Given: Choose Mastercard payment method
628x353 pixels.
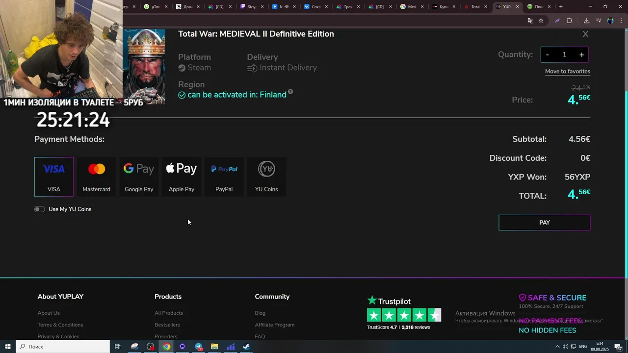Looking at the screenshot, I should pyautogui.click(x=96, y=176).
